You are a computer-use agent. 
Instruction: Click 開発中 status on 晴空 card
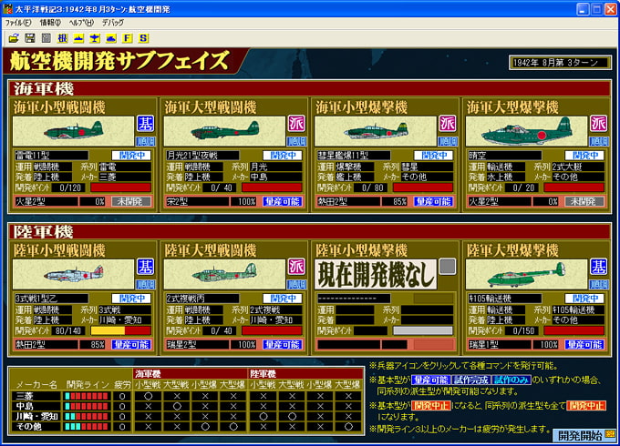[x=584, y=156]
